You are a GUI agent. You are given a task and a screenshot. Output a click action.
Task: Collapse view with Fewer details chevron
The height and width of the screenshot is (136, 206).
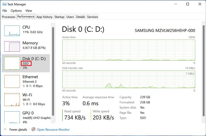click(x=5, y=129)
